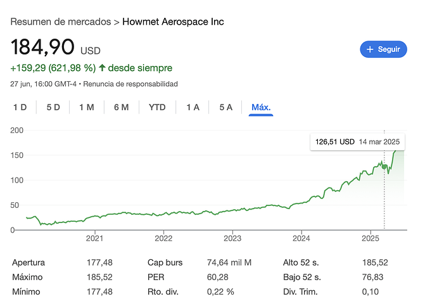This screenshot has height=308, width=437.
Task: Select the Máx. range tab
Action: point(261,107)
